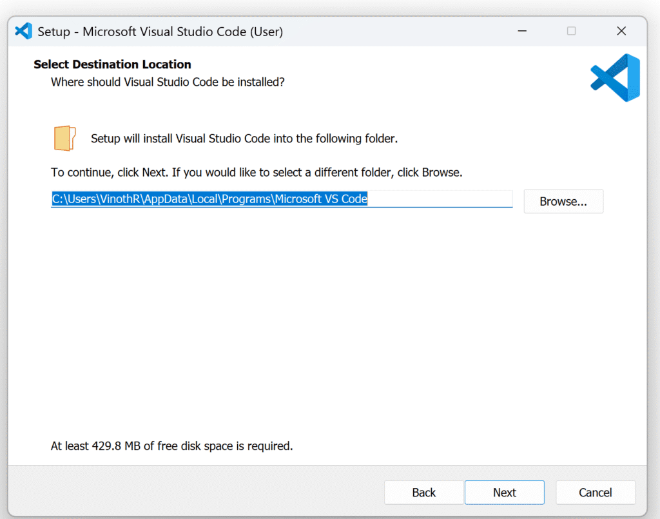Click the 'To continue, click Next' instruction line
Viewport: 660px width, 519px height.
click(257, 173)
